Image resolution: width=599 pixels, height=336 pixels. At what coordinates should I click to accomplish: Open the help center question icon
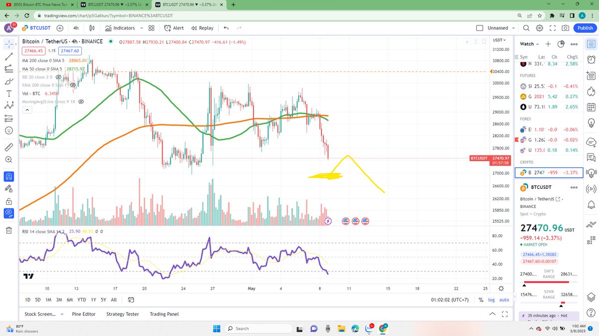[592, 314]
